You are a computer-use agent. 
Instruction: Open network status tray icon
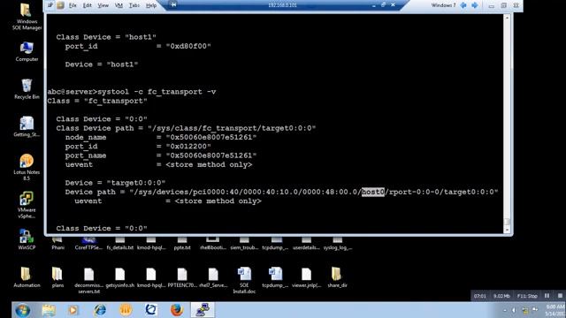point(525,310)
